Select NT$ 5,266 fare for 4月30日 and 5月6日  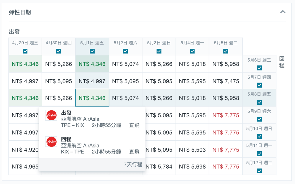tap(58, 64)
